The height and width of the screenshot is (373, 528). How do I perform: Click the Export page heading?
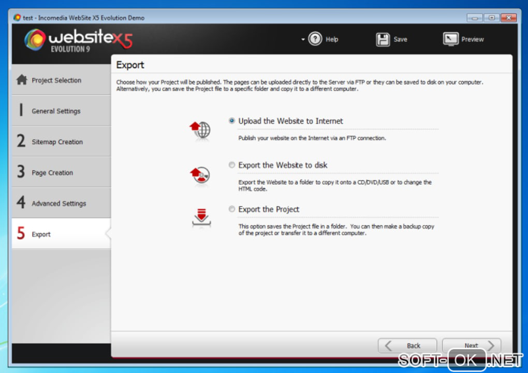pos(130,65)
